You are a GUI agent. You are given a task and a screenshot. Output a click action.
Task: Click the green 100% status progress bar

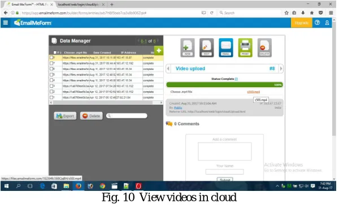[224, 84]
